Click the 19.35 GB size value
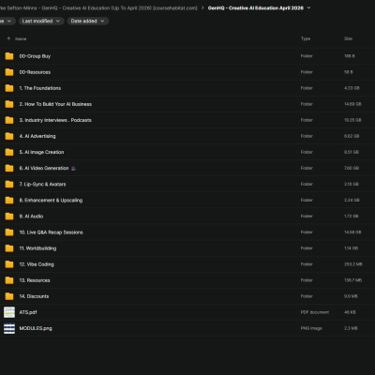 click(352, 120)
